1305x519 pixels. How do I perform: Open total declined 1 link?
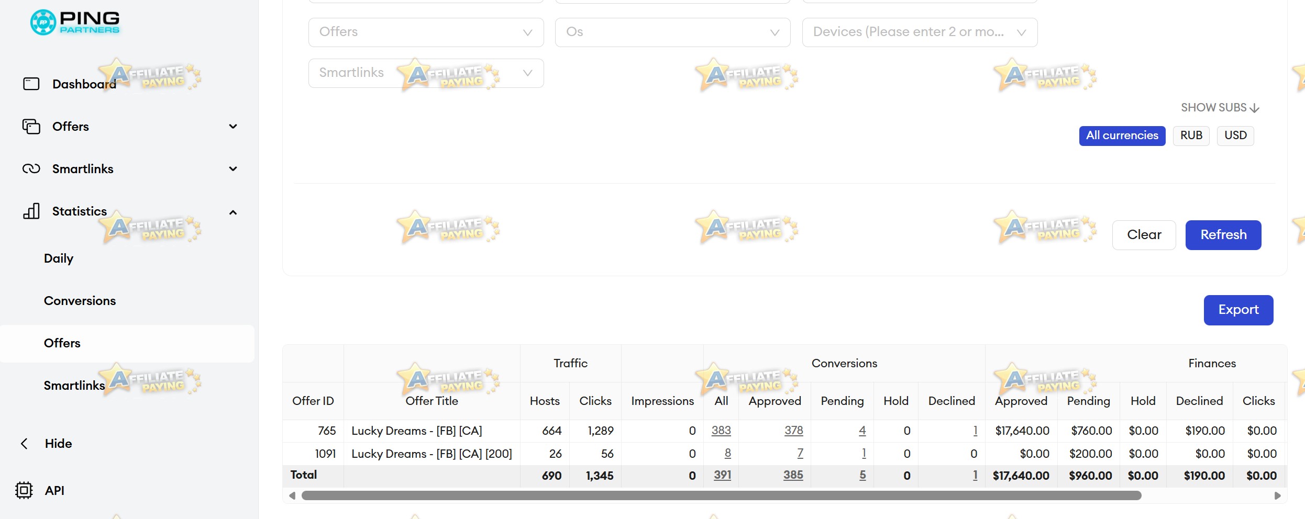975,476
